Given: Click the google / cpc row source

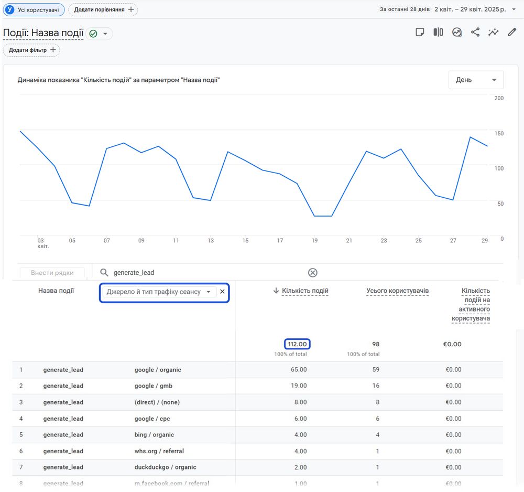Looking at the screenshot, I should pyautogui.click(x=152, y=419).
